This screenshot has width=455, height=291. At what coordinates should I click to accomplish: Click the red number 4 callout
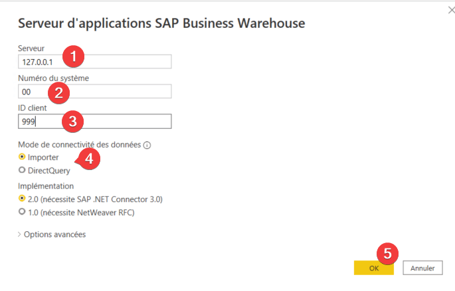(88, 159)
